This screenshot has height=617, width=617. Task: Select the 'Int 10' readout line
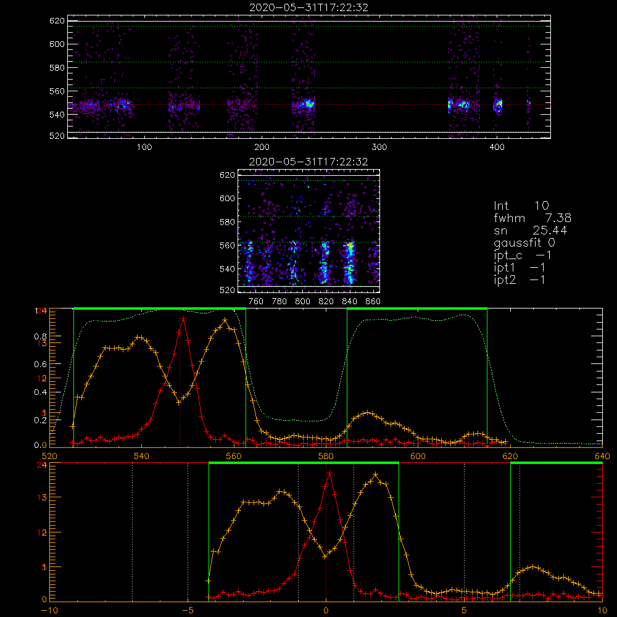[x=521, y=206]
